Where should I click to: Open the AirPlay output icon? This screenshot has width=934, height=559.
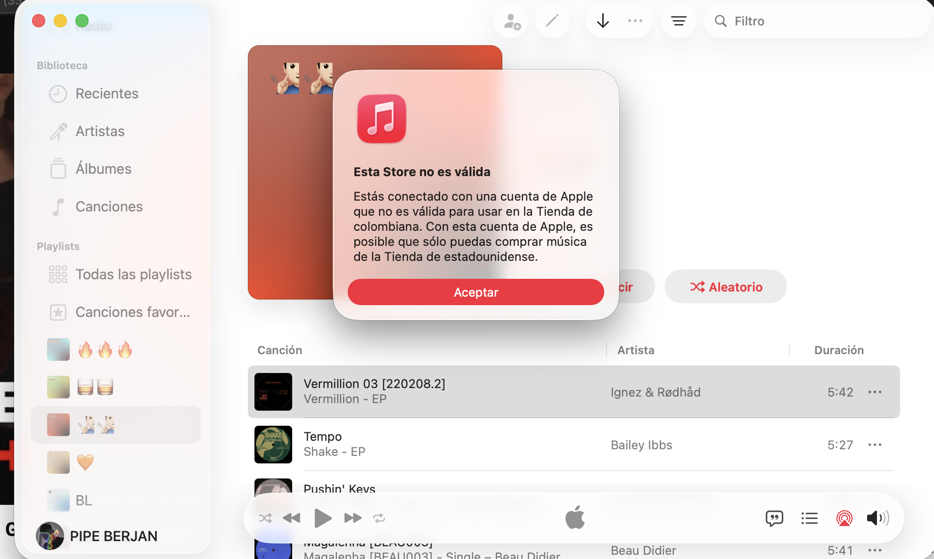click(844, 518)
